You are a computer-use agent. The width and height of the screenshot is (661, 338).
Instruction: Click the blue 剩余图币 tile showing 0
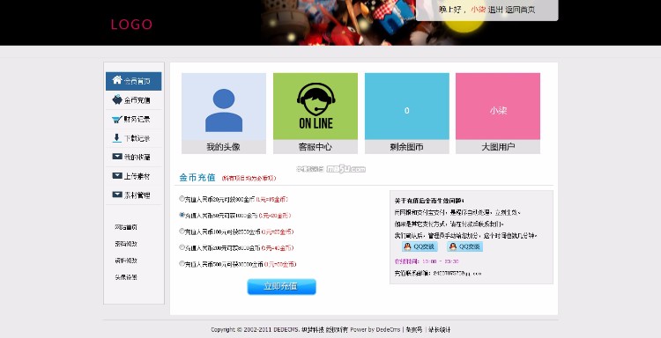coord(407,113)
